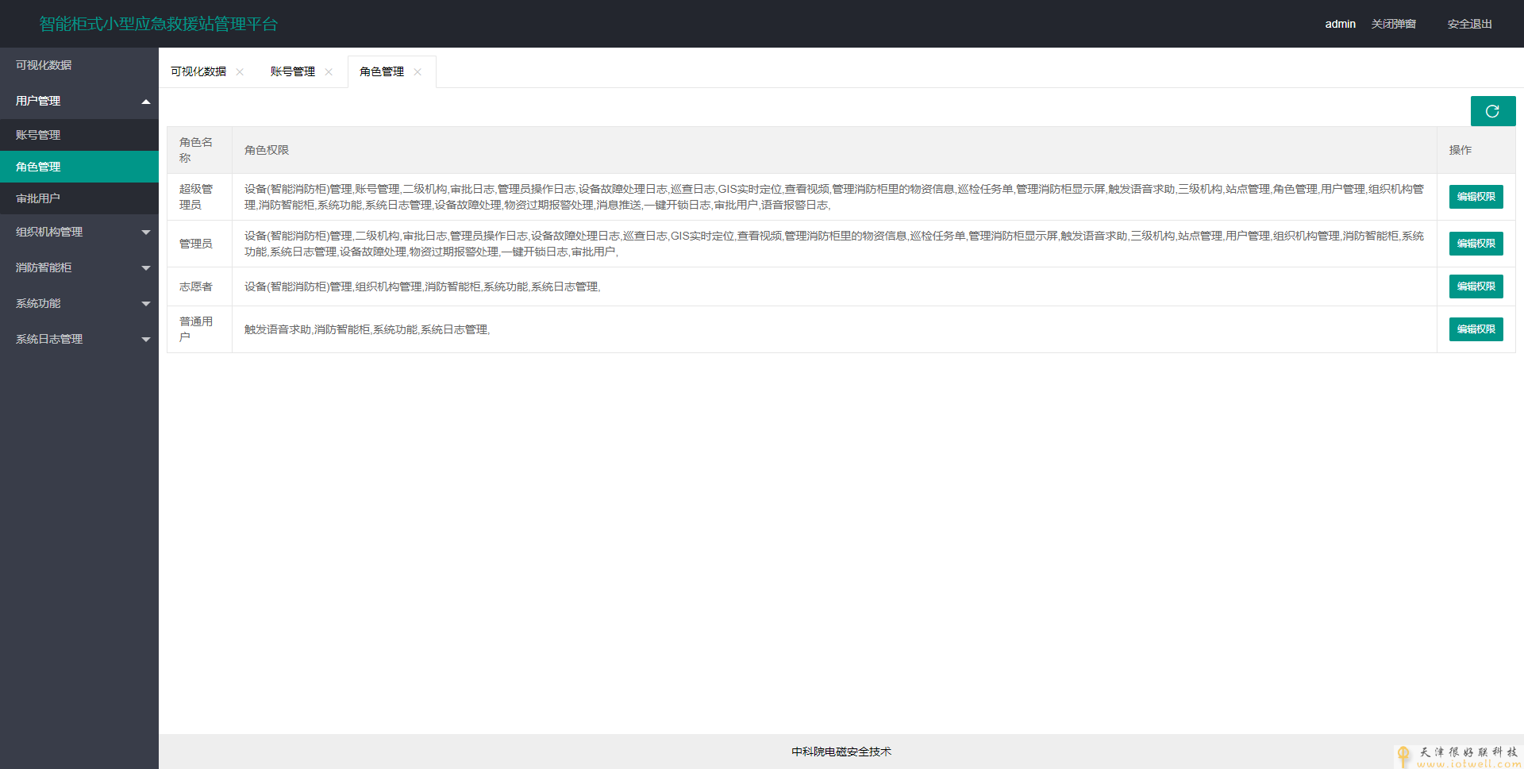
Task: Open 审批用户 in the sidebar
Action: click(79, 198)
